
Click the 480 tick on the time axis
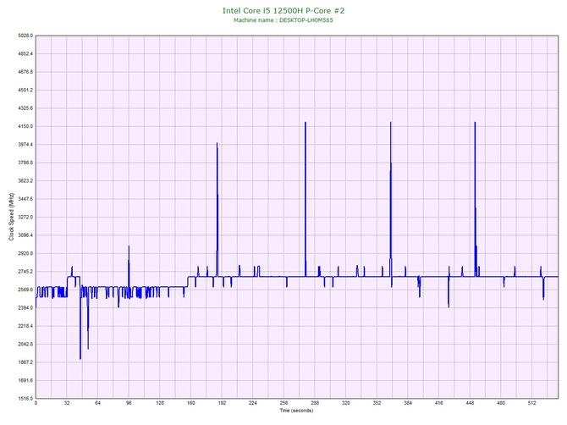501,403
